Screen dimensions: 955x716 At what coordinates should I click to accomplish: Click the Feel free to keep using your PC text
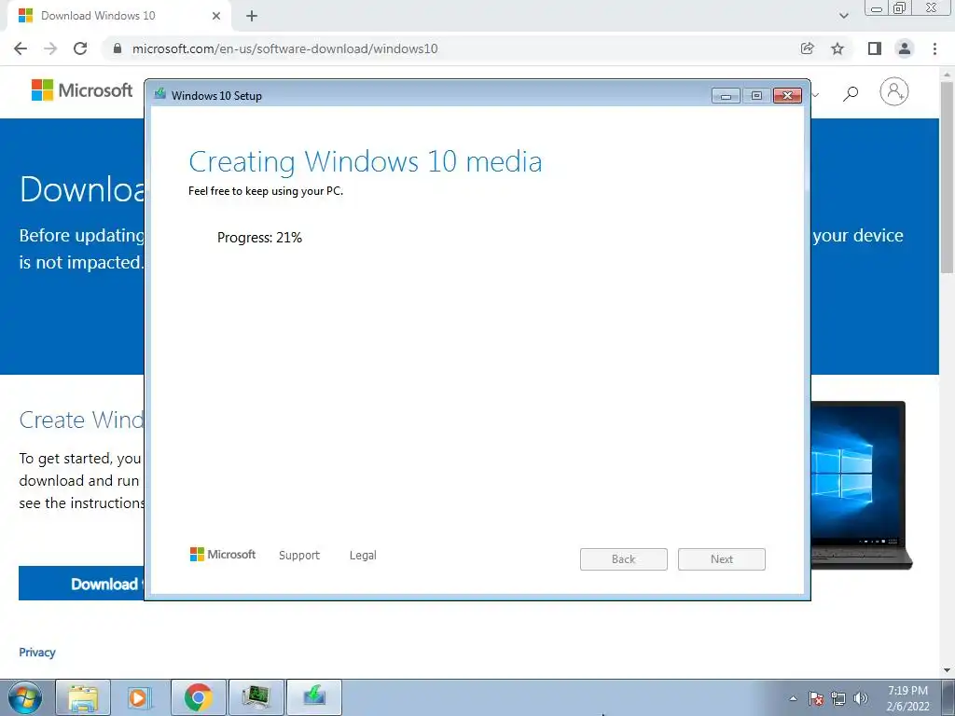coord(266,191)
